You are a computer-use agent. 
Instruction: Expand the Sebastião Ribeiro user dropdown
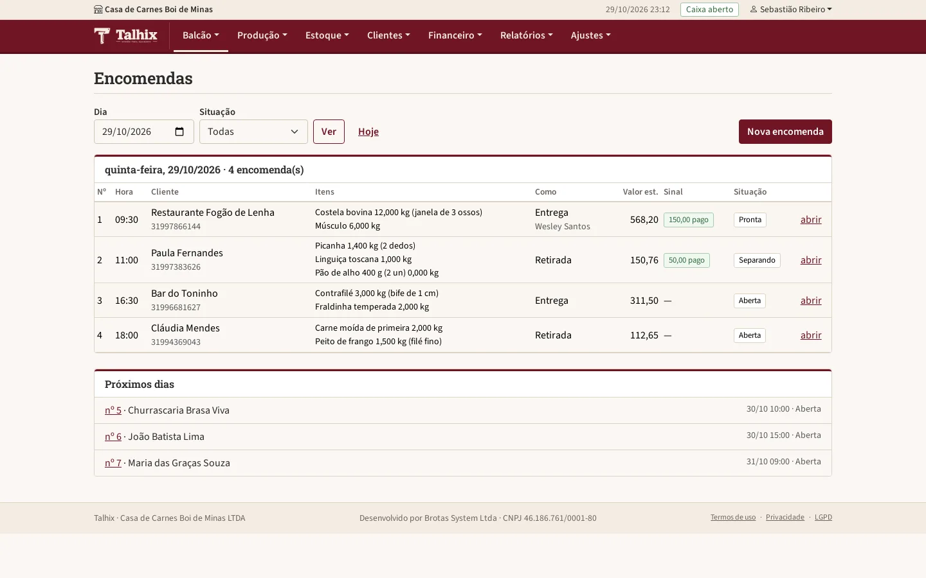tap(791, 10)
